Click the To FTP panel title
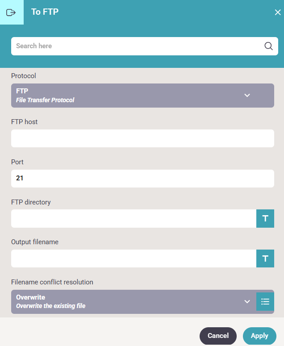 [45, 12]
